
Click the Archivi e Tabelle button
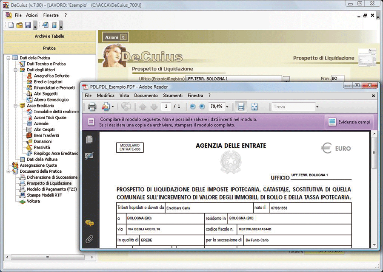49,36
